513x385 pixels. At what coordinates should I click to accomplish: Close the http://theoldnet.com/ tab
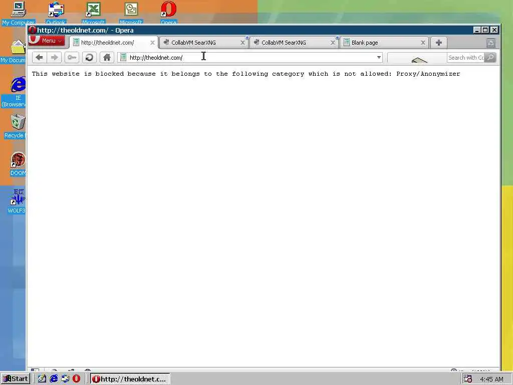[x=152, y=43]
